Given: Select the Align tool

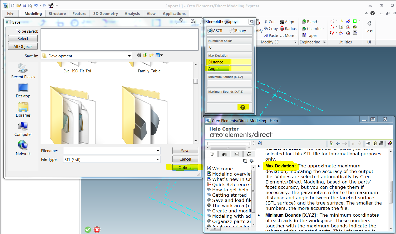Looking at the screenshot, I should [287, 22].
